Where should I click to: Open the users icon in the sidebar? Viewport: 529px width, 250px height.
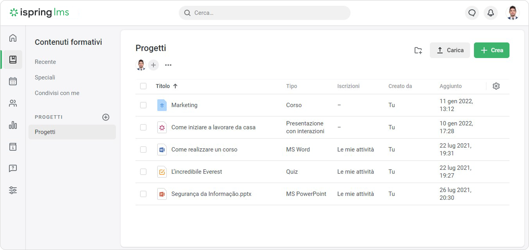coord(13,103)
